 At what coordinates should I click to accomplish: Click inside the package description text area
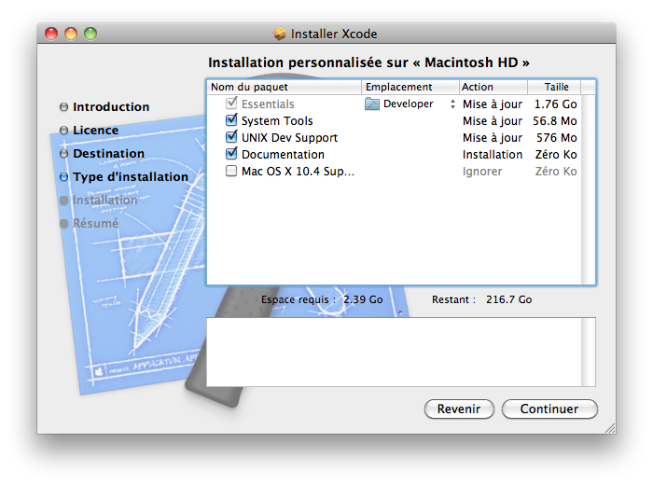[394, 353]
